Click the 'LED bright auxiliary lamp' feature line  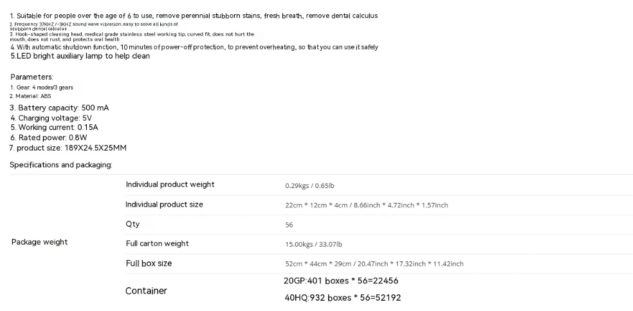(x=80, y=56)
